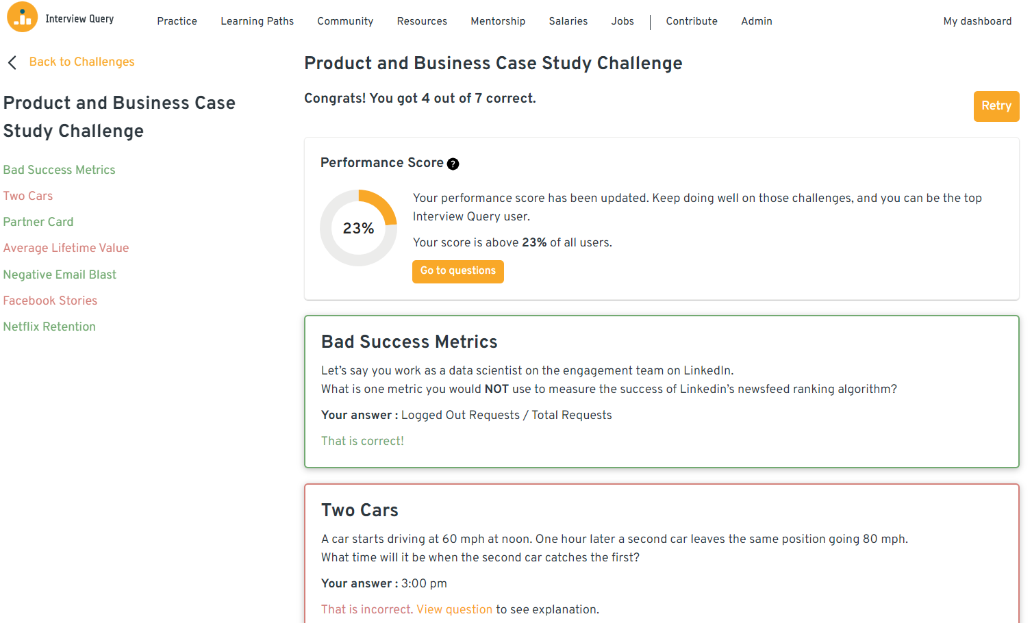Select Netflix Retention in the sidebar
1032x623 pixels.
(49, 327)
